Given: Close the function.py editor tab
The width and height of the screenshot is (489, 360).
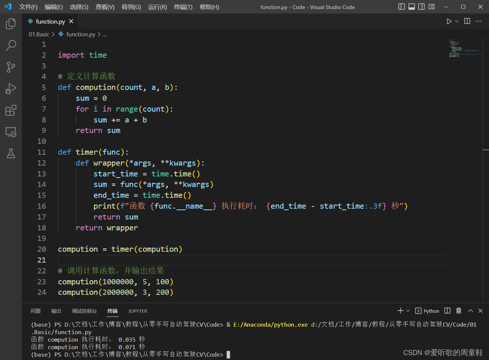Looking at the screenshot, I should point(71,21).
